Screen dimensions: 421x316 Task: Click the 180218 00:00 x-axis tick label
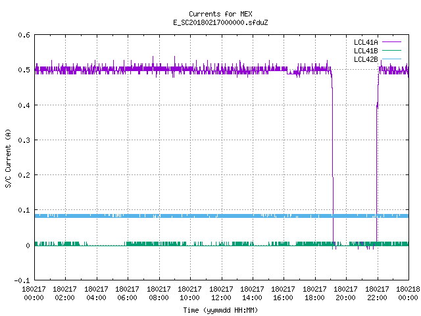pyautogui.click(x=408, y=293)
